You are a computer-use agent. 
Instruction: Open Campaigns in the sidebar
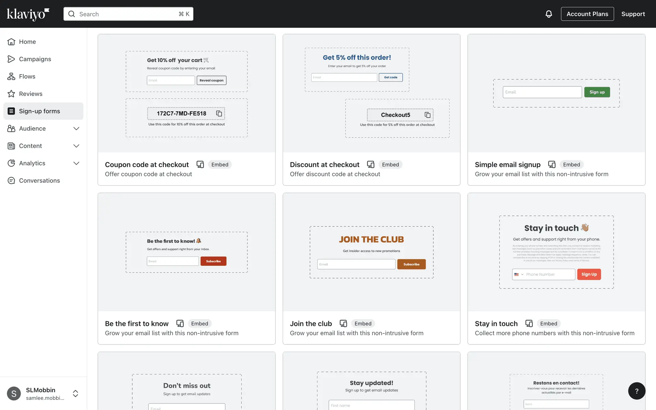click(35, 59)
